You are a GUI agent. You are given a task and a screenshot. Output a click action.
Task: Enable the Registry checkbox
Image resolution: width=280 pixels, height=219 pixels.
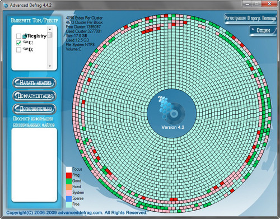click(18, 36)
